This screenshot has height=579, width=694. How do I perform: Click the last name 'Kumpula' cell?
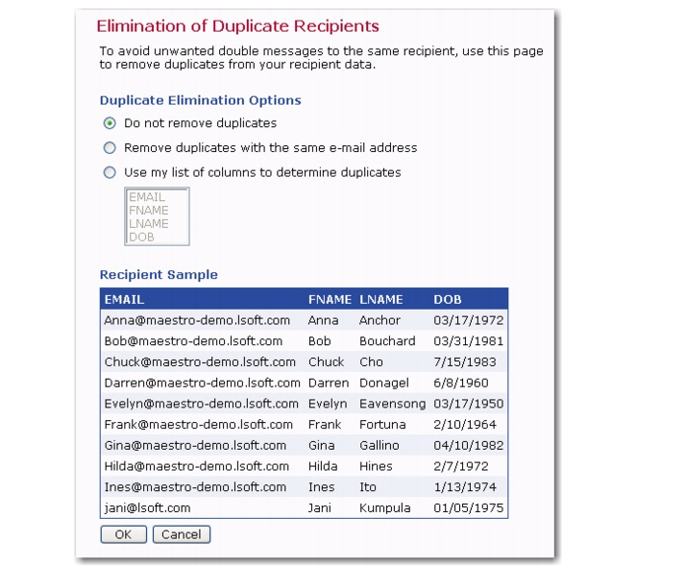coord(385,508)
